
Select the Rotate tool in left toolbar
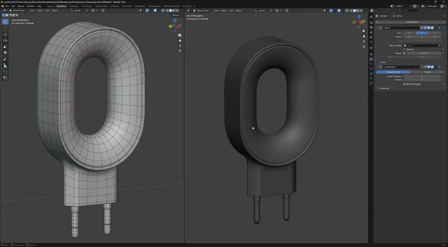[x=5, y=41]
